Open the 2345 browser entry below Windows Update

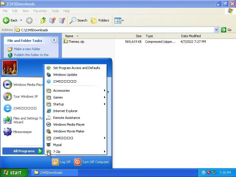point(76,81)
